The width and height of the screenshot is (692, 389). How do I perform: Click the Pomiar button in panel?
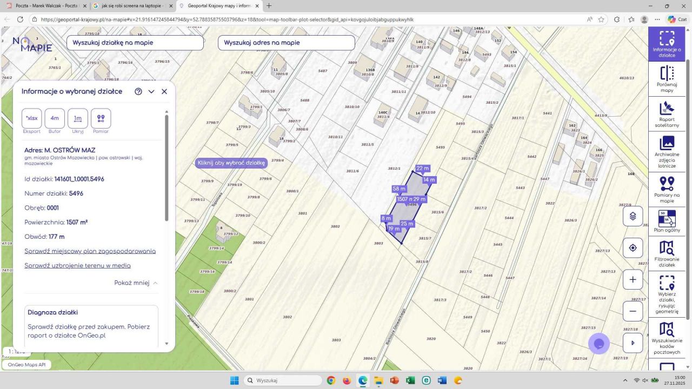101,118
